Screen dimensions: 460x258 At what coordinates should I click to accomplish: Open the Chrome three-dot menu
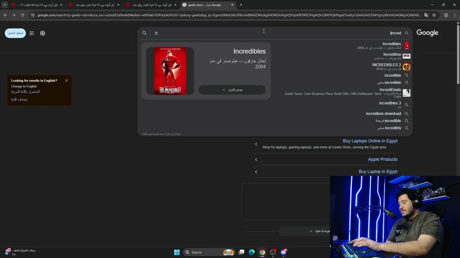(455, 15)
